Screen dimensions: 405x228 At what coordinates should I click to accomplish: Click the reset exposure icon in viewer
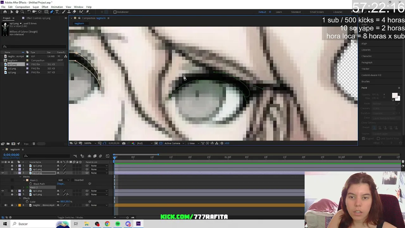click(222, 143)
